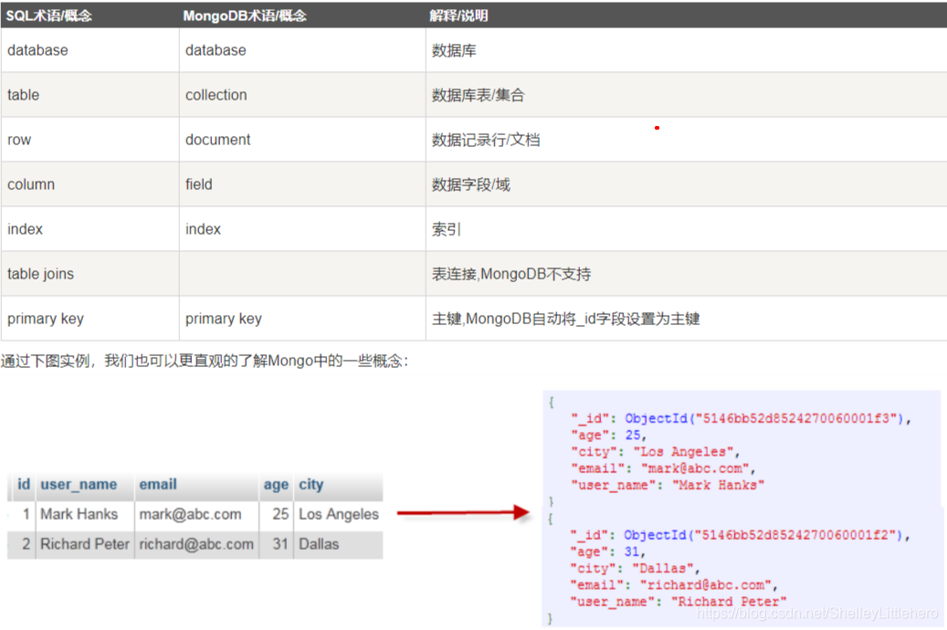Click the '"city": "Dallas"' JSON line
The height and width of the screenshot is (630, 947).
tap(636, 569)
